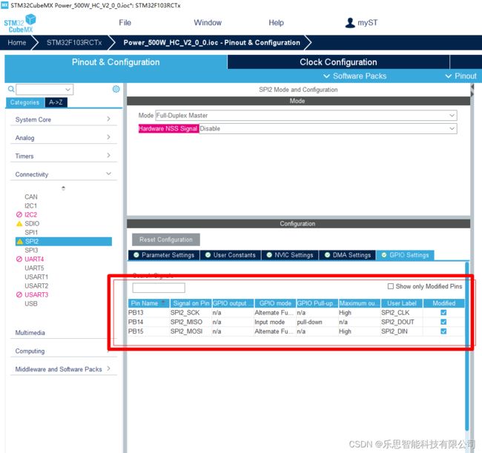Select the GPIO Settings tab
Image resolution: width=482 pixels, height=453 pixels.
tap(405, 255)
